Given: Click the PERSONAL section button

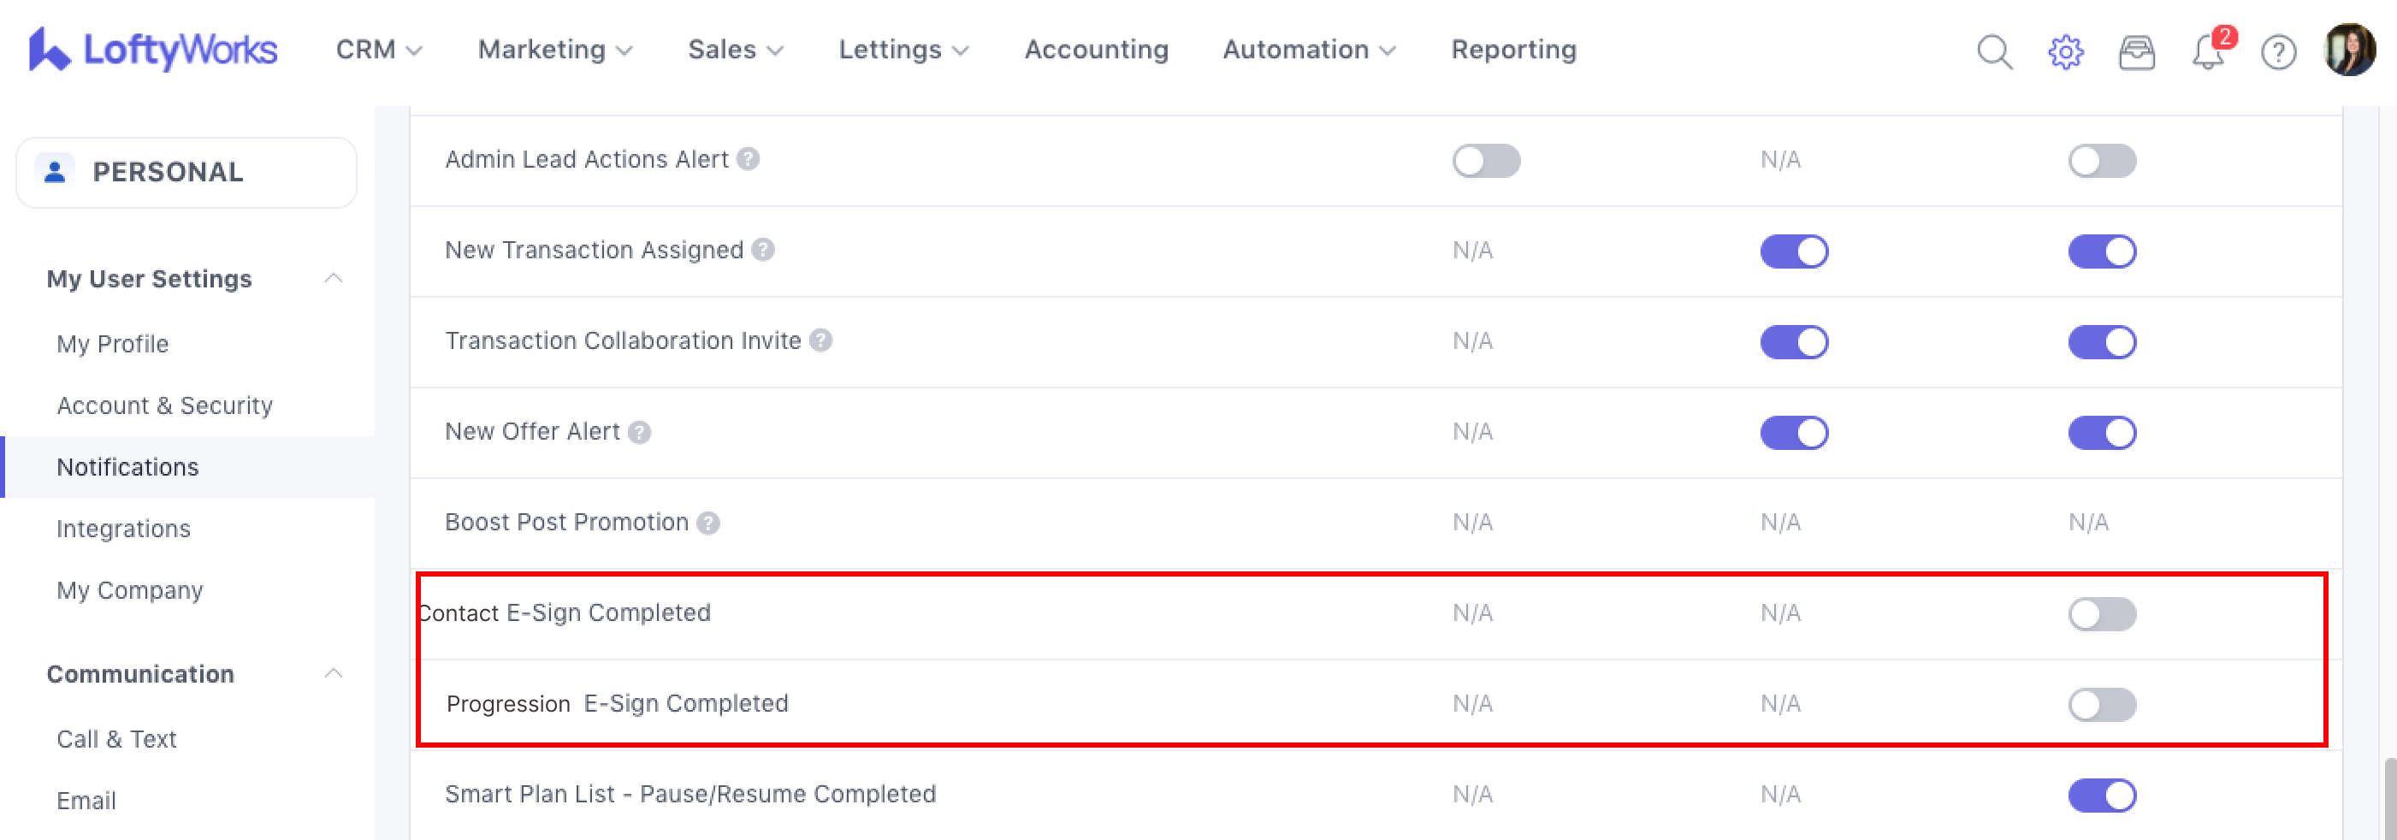Looking at the screenshot, I should (186, 172).
